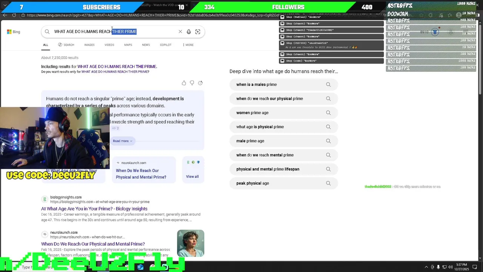The width and height of the screenshot is (483, 272).
Task: Open the More search categories dropdown
Action: click(x=188, y=45)
